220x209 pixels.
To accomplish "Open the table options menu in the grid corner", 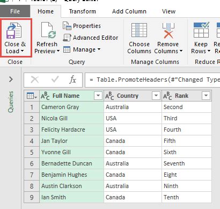I will [x=32, y=96].
